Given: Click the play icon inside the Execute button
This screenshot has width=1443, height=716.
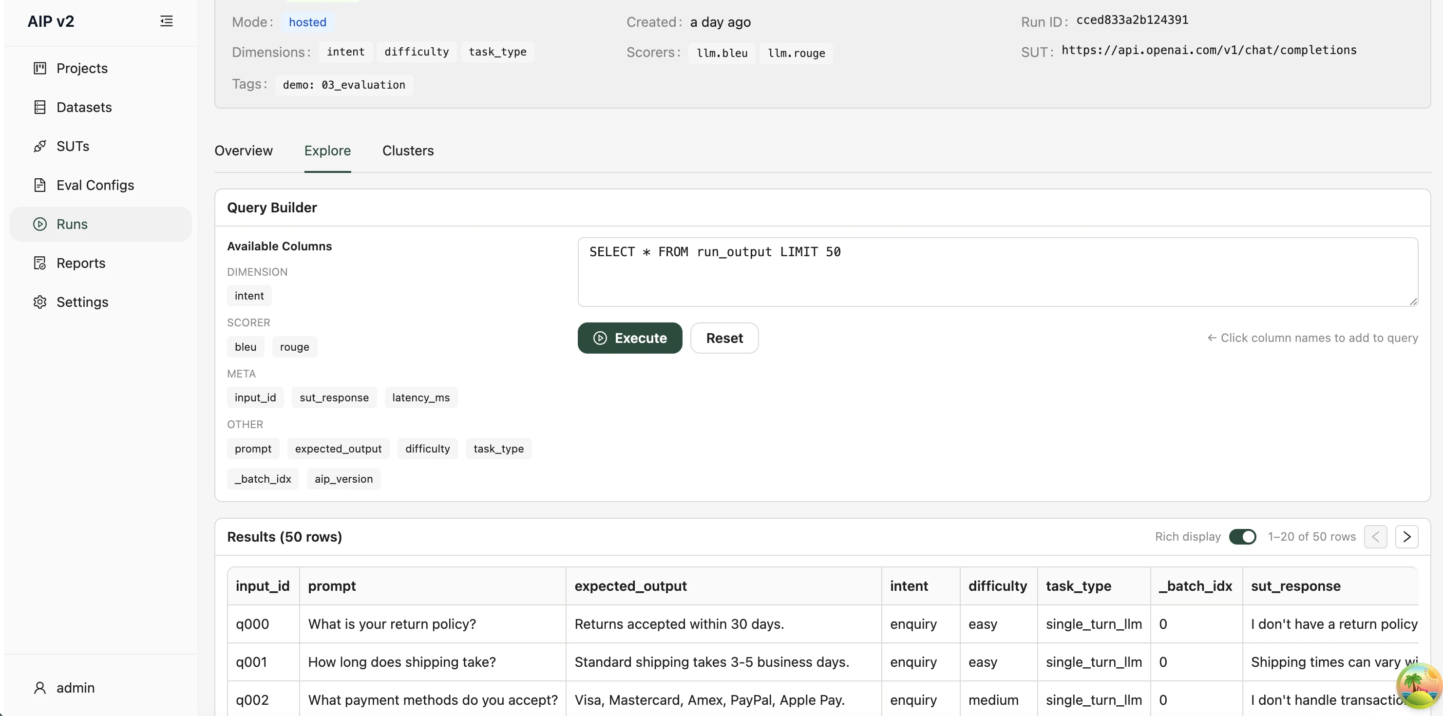Looking at the screenshot, I should [600, 338].
